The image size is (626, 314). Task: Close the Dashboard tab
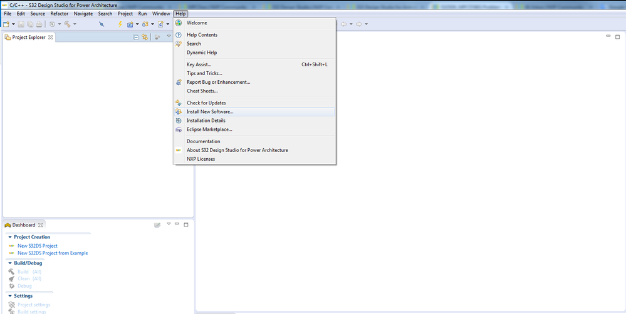click(x=40, y=225)
